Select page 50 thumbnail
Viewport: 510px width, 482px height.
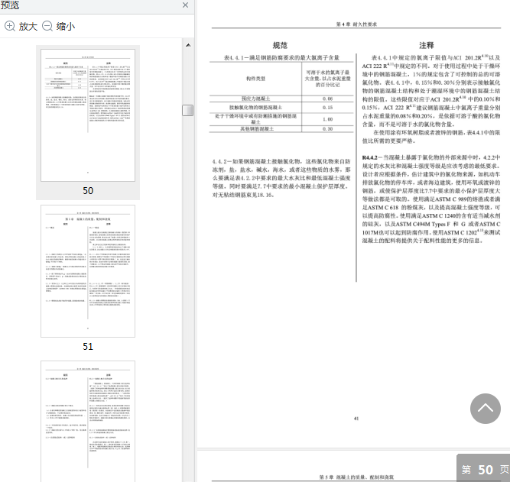88,115
